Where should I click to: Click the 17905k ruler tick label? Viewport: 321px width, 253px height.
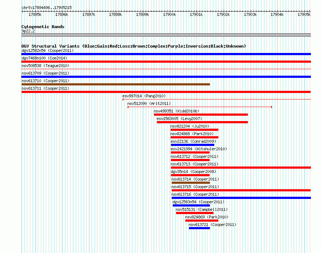304,14
